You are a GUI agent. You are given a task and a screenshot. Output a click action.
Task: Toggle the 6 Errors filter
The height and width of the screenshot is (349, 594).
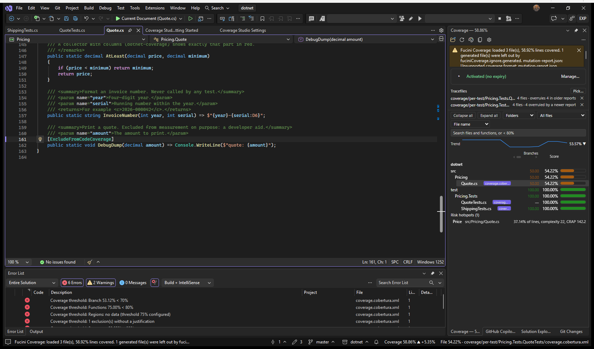pos(72,283)
